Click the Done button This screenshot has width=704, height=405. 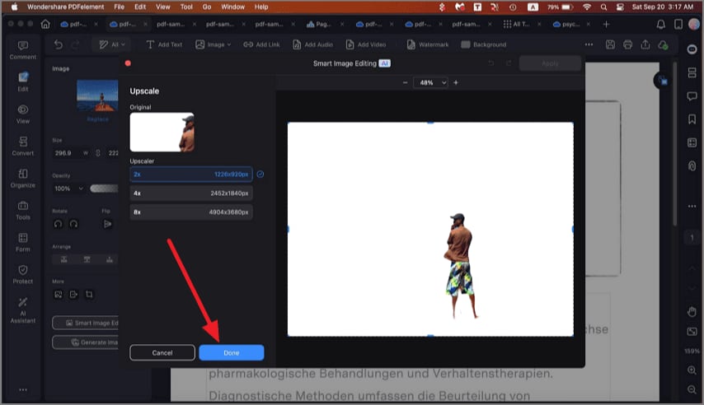pyautogui.click(x=231, y=352)
